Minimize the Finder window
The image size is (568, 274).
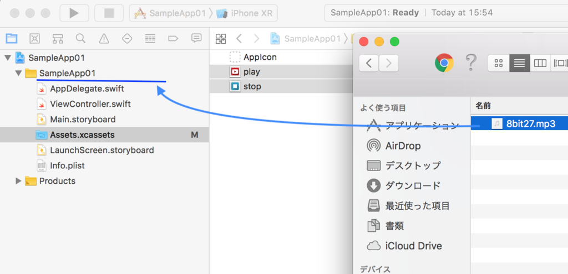(379, 42)
